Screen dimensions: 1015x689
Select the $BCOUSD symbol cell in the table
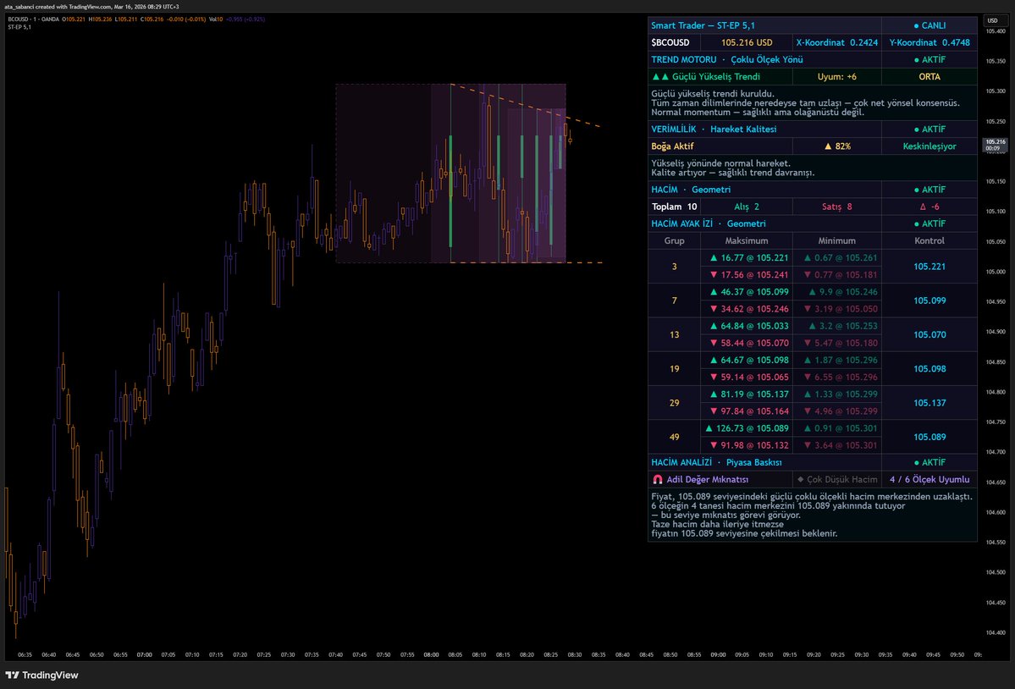[x=674, y=42]
